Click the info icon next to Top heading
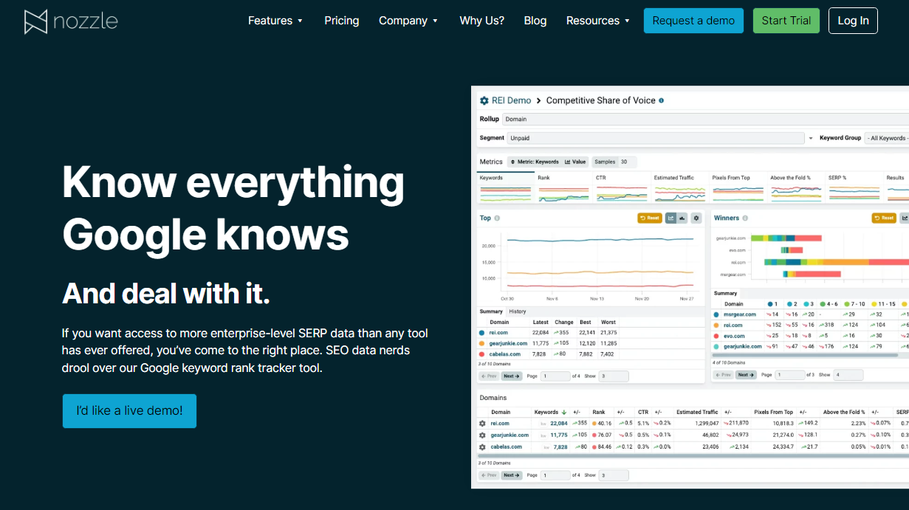Viewport: 909px width, 510px height. click(497, 218)
